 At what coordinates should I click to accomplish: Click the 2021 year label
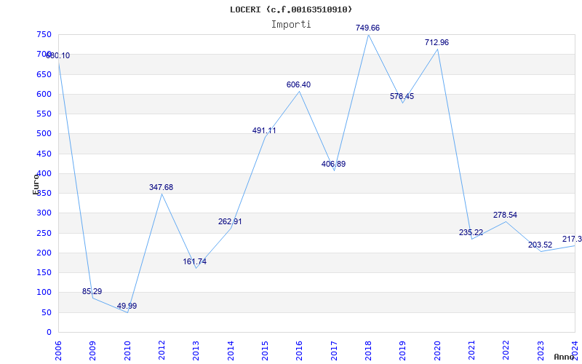(471, 351)
